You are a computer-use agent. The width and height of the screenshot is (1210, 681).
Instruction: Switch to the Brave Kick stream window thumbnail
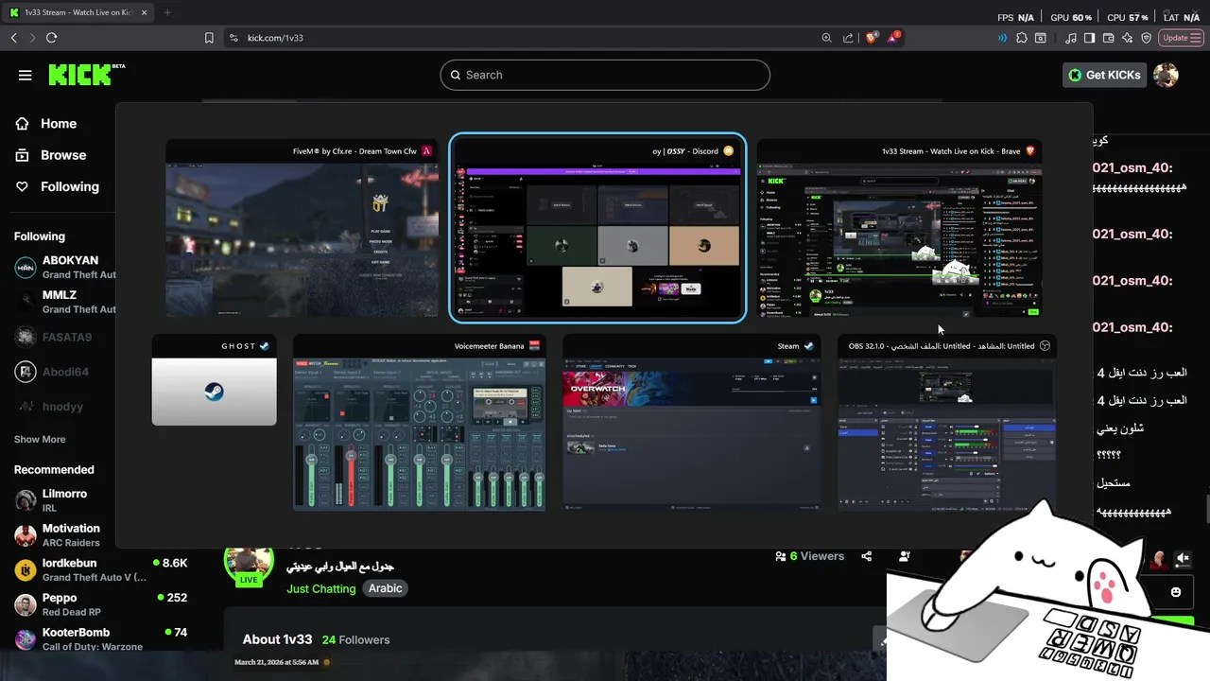[899, 228]
